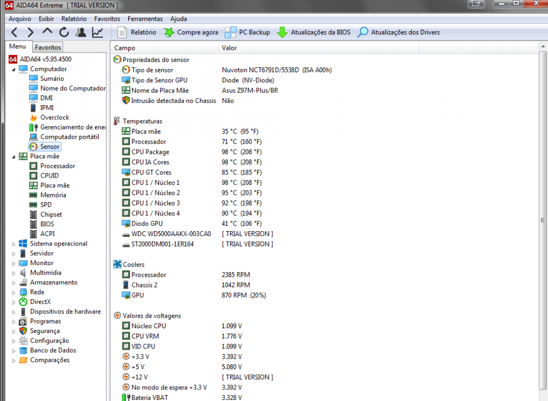Select Overclock in the tree
The height and width of the screenshot is (401, 548).
(x=54, y=117)
